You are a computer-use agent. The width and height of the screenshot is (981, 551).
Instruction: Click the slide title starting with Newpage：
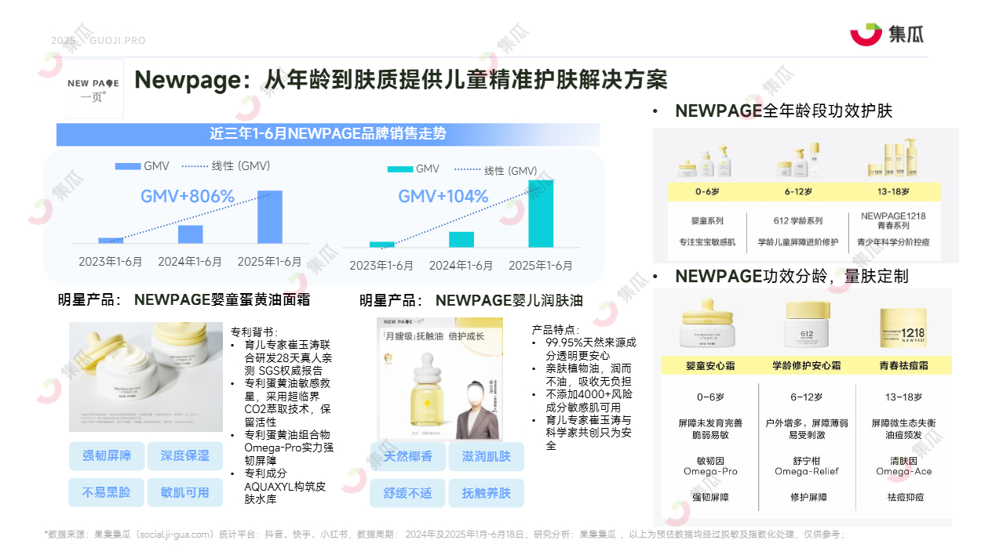coord(401,80)
